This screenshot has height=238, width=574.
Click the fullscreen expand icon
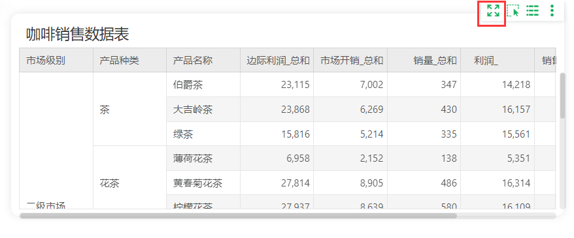point(493,10)
